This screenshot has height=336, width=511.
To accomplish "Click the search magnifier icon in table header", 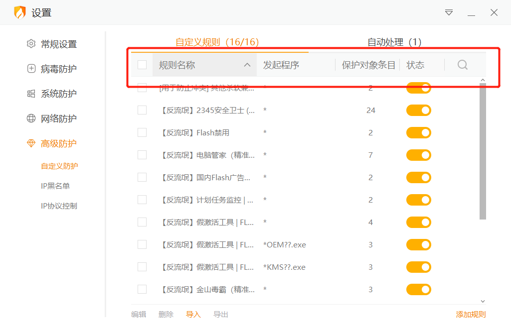I will [462, 65].
